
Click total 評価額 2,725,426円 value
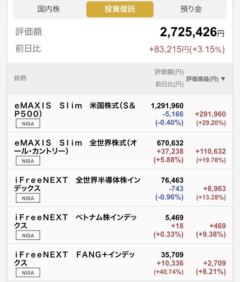tap(192, 32)
